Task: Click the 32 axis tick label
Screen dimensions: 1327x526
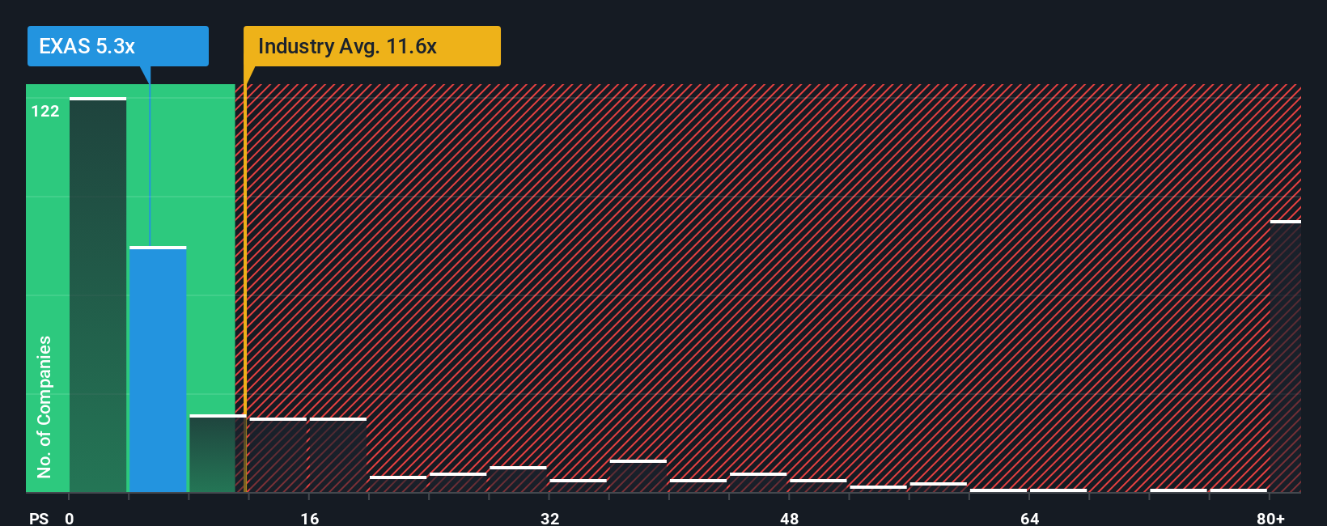Action: (x=550, y=518)
